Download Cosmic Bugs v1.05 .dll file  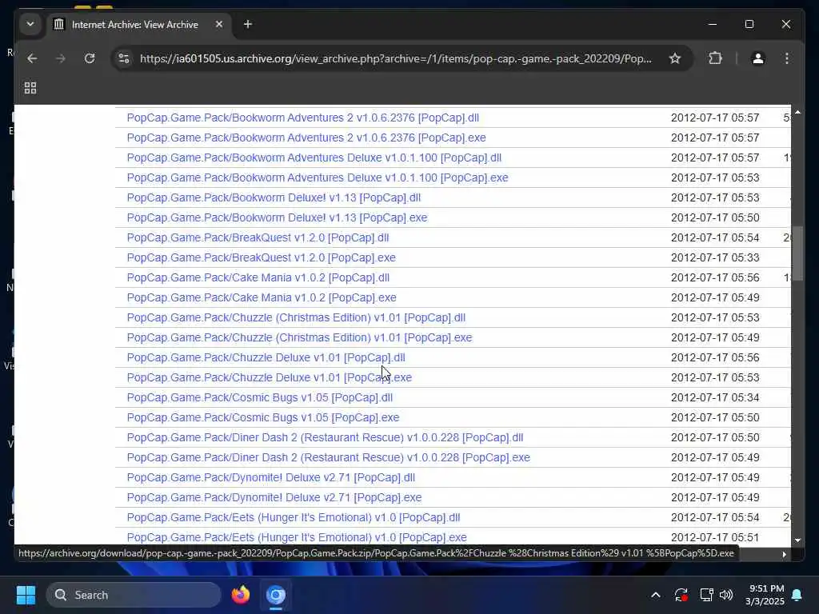[x=260, y=398]
